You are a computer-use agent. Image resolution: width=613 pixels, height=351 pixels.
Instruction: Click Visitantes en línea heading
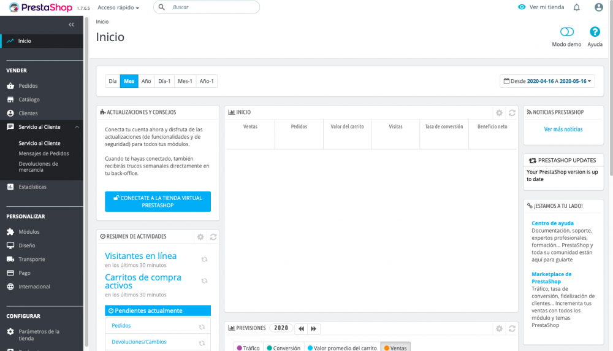(141, 255)
